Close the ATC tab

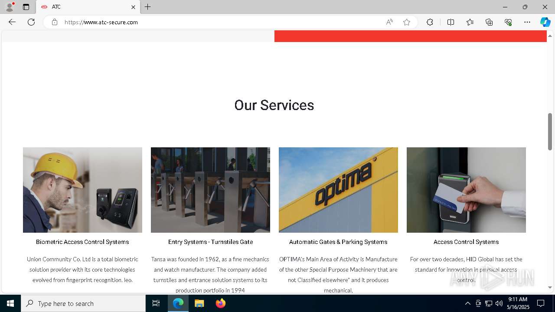(133, 7)
